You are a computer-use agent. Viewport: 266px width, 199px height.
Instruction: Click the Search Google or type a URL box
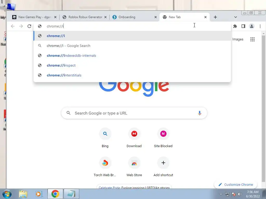tap(134, 113)
